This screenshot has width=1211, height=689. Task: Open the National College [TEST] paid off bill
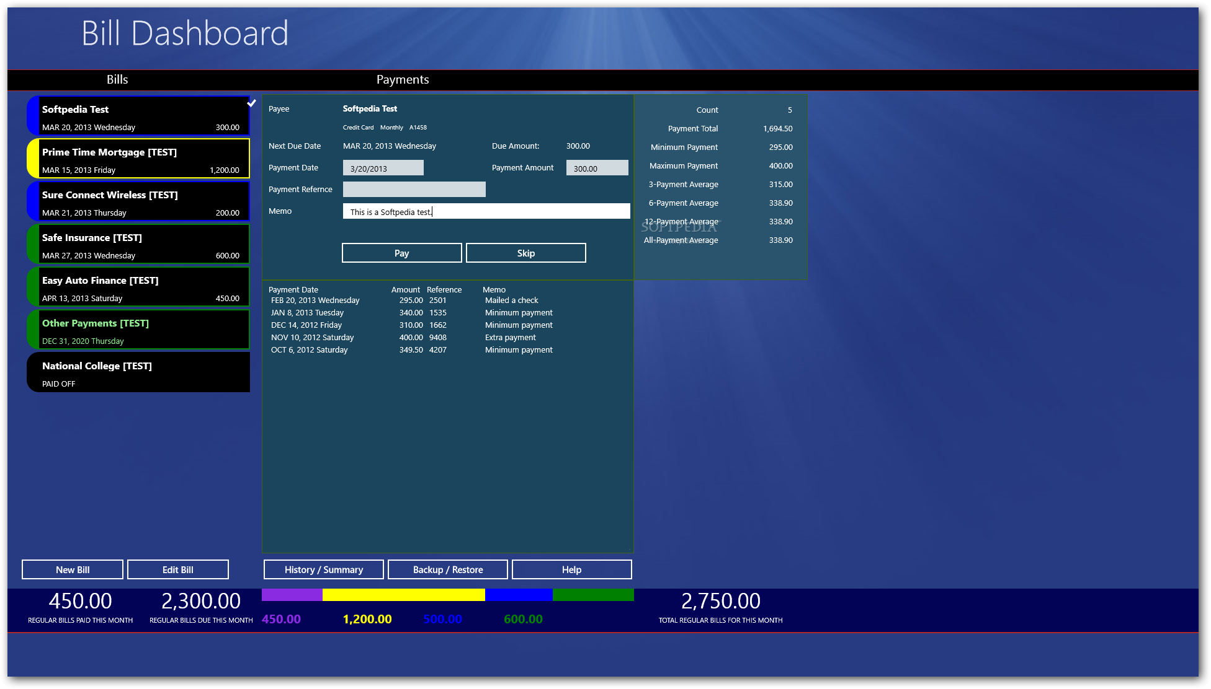(138, 372)
